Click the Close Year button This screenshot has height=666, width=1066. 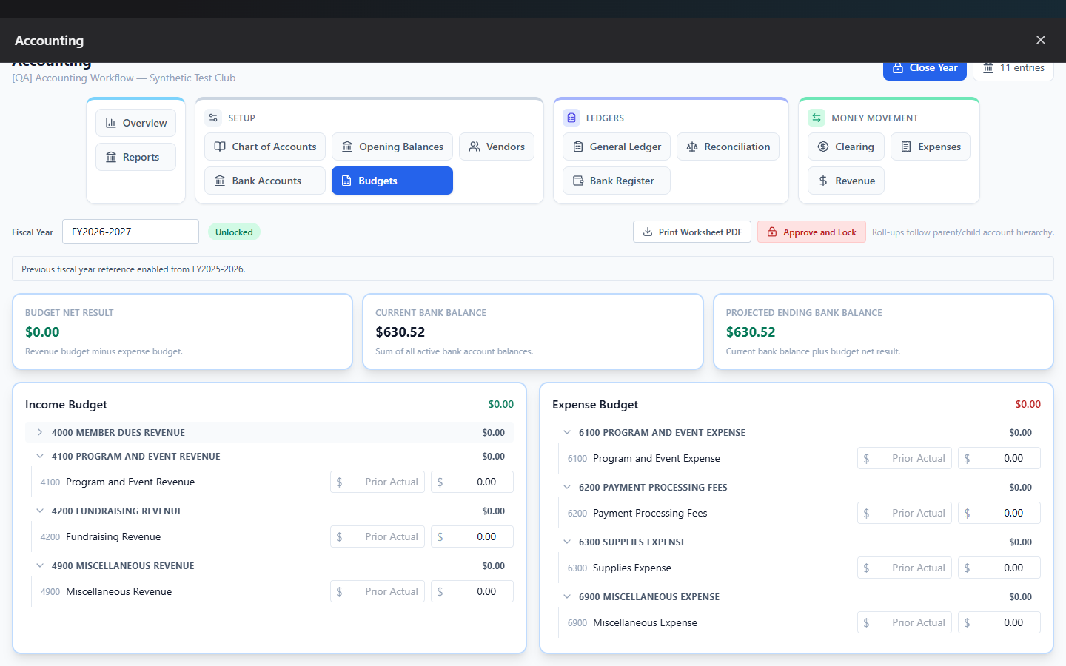(925, 68)
